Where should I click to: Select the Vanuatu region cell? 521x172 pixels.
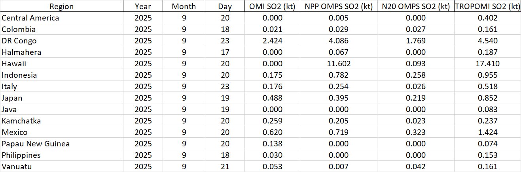click(17, 166)
